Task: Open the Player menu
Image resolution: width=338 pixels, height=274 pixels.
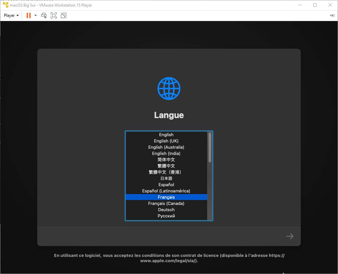Action: click(x=11, y=15)
